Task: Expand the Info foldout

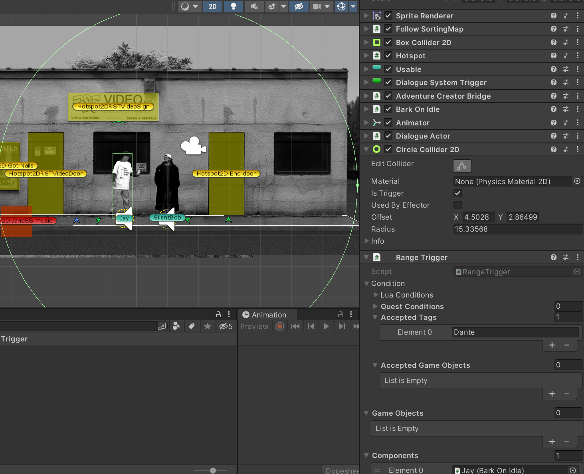Action: (x=367, y=241)
